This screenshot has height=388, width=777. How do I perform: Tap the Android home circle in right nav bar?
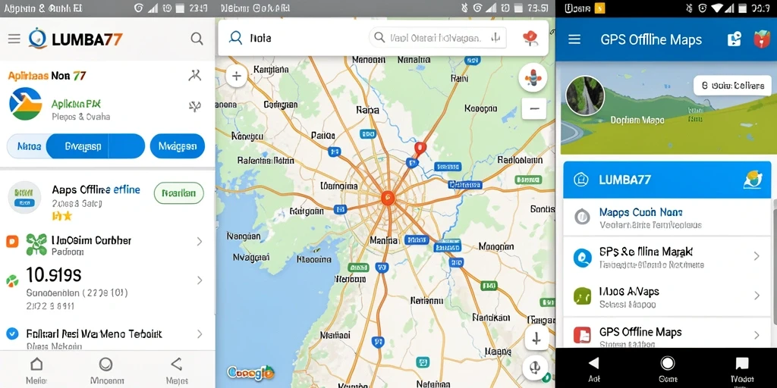coord(668,363)
